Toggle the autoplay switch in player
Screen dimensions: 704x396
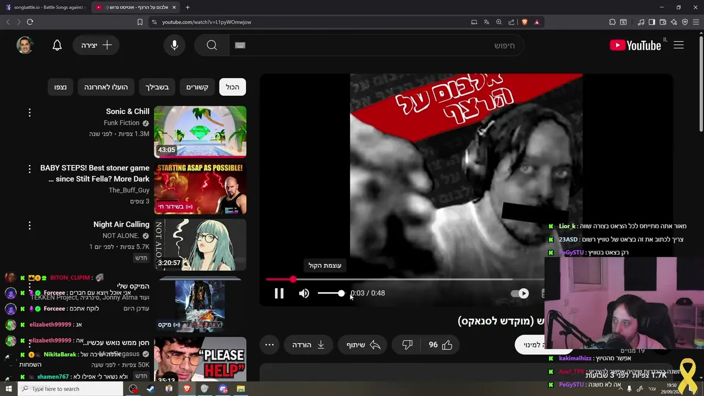520,294
